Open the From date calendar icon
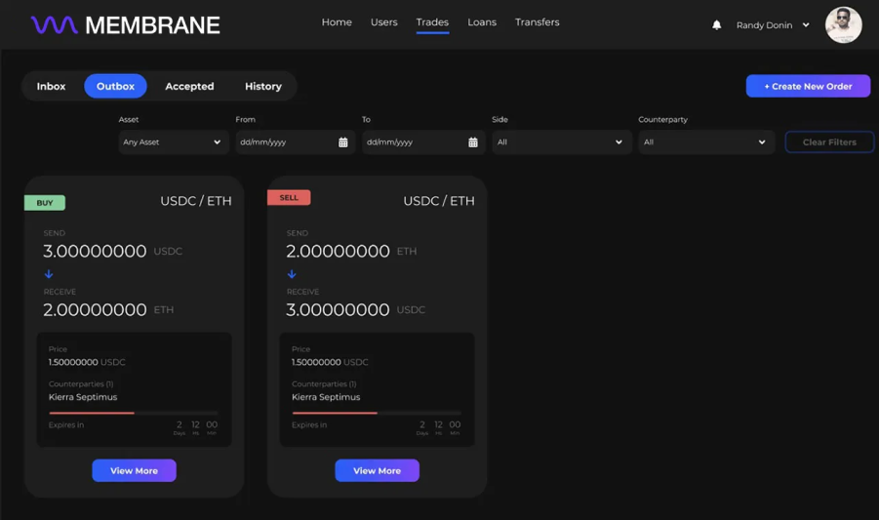 [343, 142]
